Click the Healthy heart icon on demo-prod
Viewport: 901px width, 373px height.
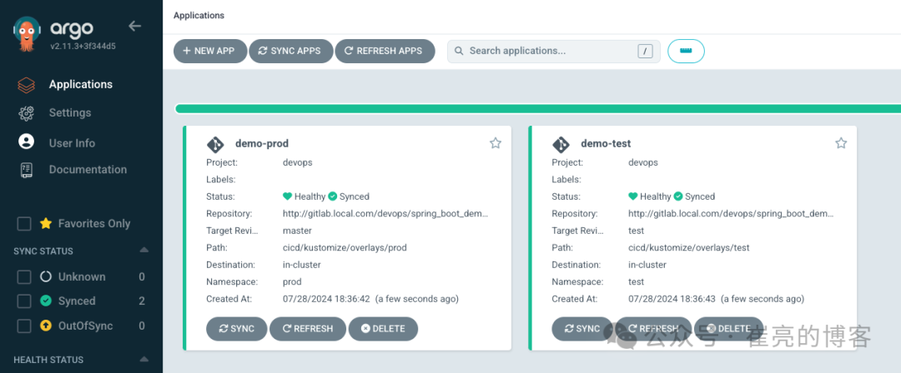point(287,196)
